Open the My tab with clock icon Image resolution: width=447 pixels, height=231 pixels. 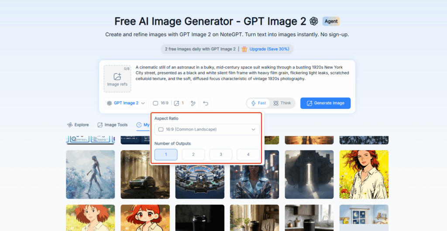coord(143,125)
